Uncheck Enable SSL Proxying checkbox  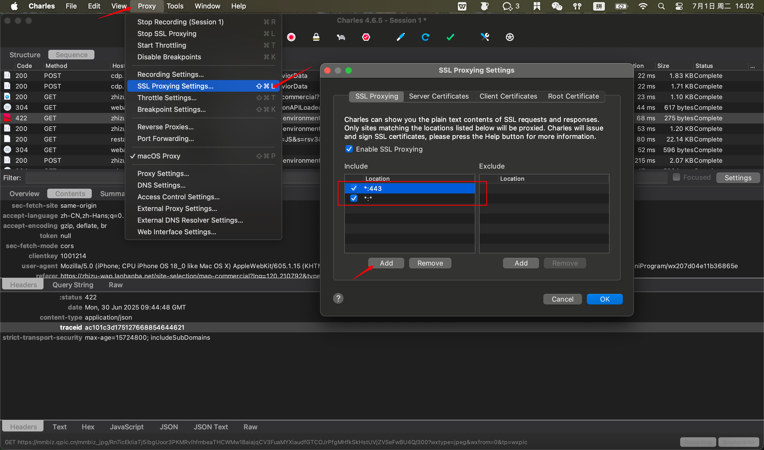coord(349,149)
